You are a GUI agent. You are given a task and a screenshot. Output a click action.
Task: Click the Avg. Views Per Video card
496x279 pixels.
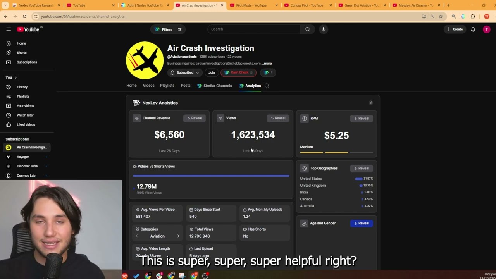[x=157, y=213]
